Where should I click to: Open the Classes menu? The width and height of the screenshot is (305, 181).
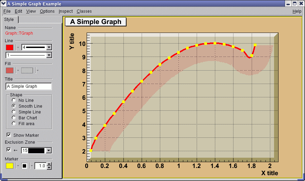pos(84,11)
